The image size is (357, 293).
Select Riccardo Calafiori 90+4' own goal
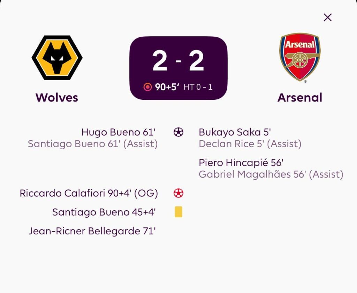coord(89,193)
